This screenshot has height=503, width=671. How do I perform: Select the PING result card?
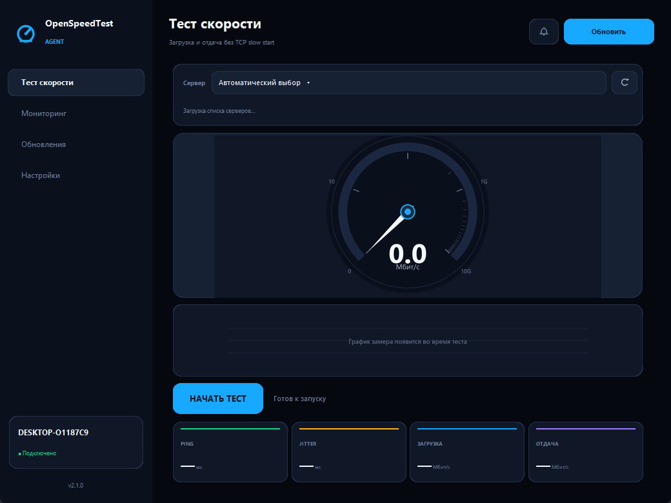(x=230, y=452)
